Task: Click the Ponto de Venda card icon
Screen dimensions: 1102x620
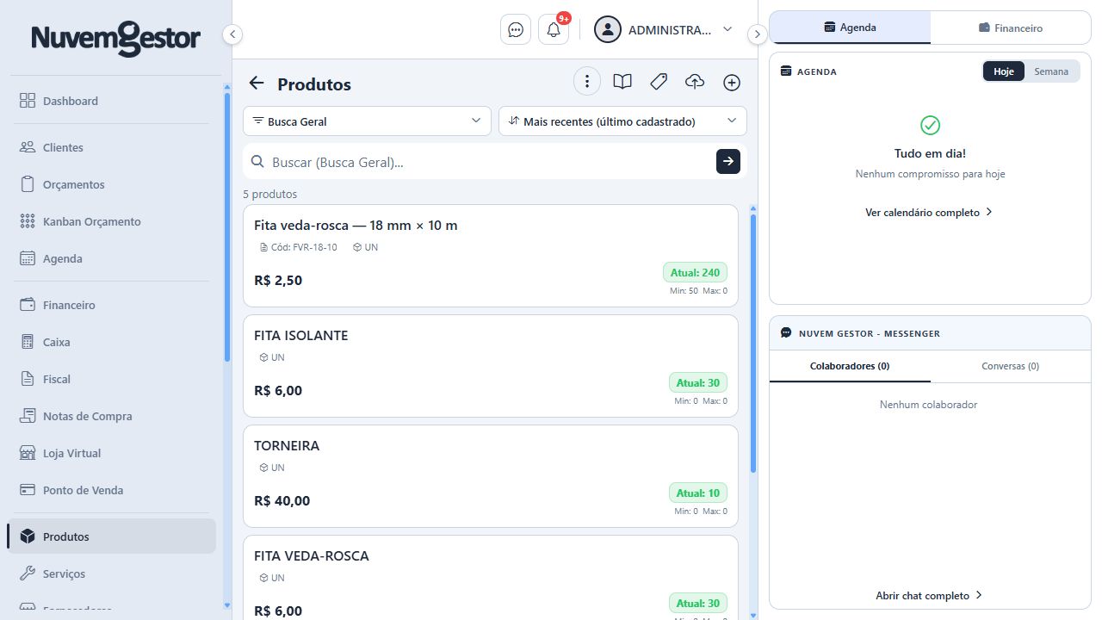Action: pos(28,490)
